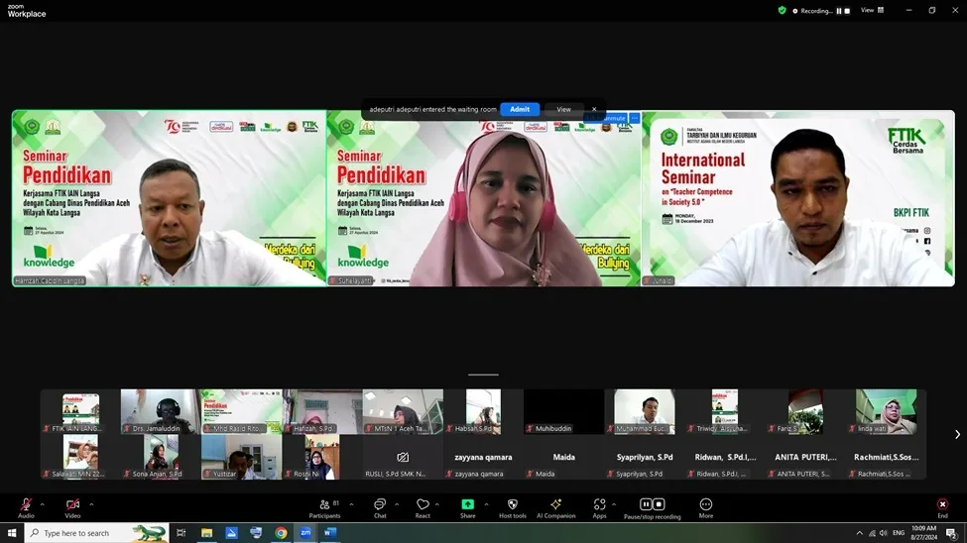Open the More options menu
The width and height of the screenshot is (967, 543).
coord(706,508)
